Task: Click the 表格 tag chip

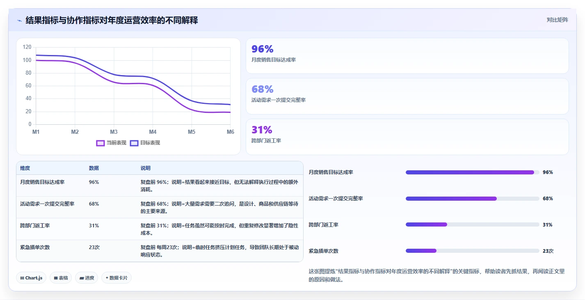Action: 61,278
